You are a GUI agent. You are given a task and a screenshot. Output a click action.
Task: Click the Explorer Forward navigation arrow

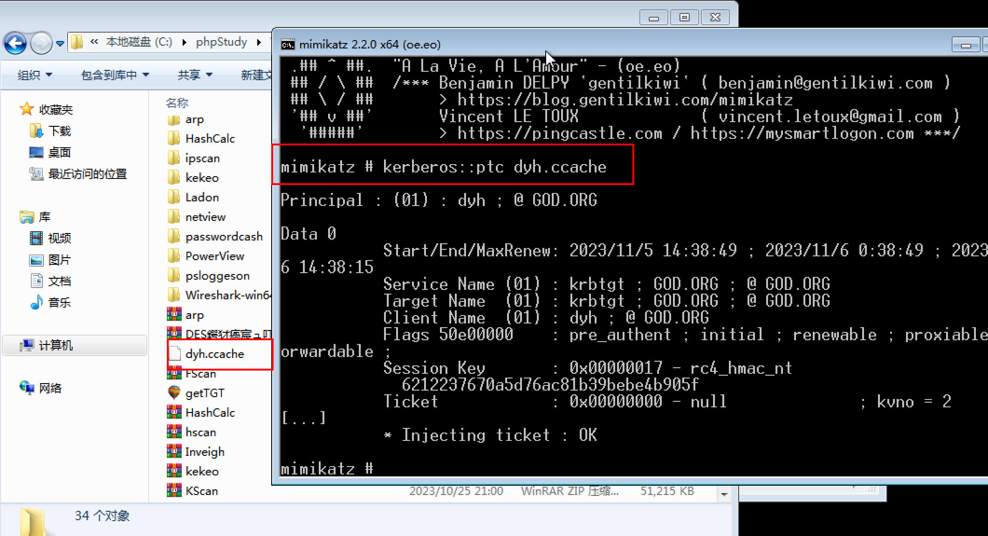click(41, 43)
